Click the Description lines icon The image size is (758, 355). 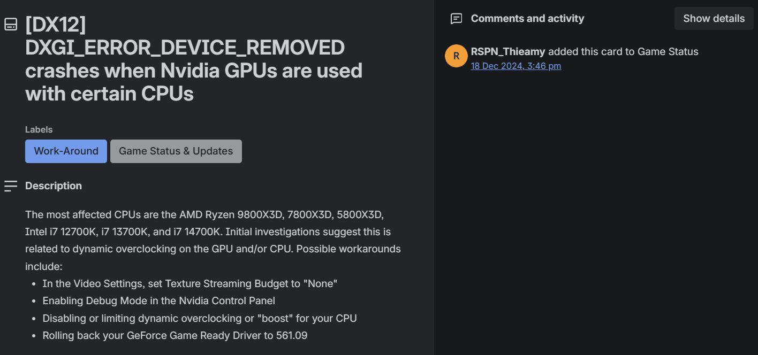[x=11, y=186]
